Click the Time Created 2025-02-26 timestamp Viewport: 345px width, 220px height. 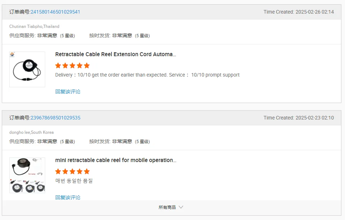pos(299,12)
